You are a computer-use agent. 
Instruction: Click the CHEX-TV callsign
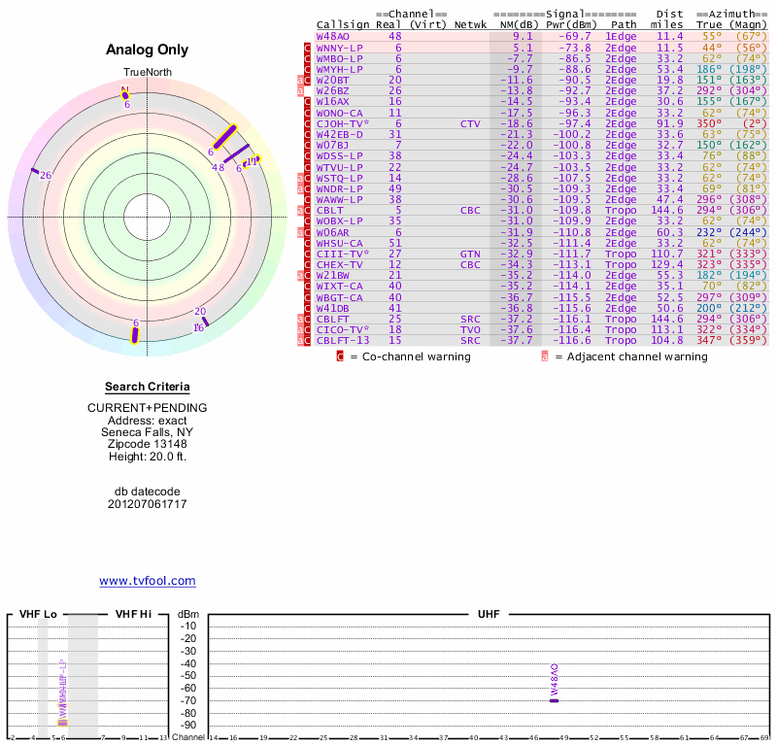tap(339, 264)
